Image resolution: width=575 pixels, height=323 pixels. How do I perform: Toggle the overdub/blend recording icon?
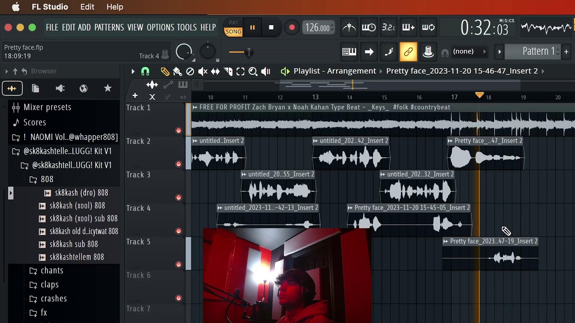click(x=408, y=28)
